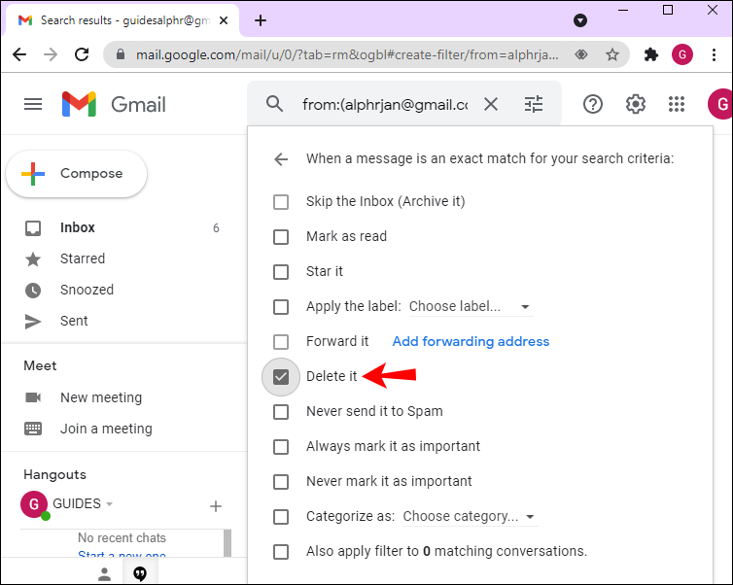
Task: Check Never mark it as important
Action: [281, 482]
